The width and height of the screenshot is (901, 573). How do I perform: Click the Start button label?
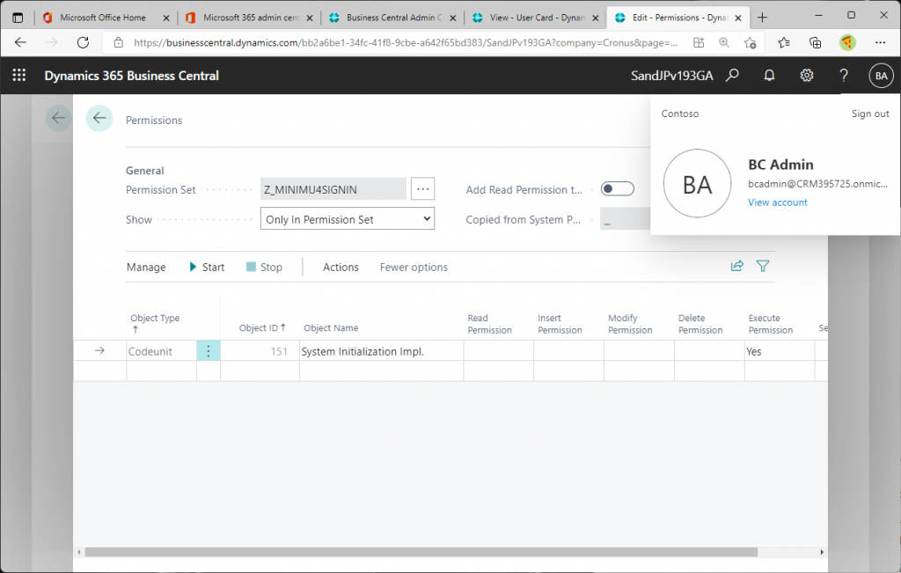tap(213, 268)
